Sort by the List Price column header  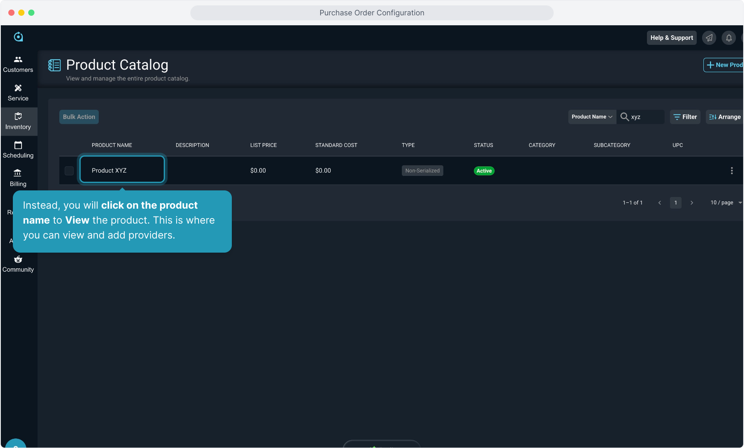(263, 145)
